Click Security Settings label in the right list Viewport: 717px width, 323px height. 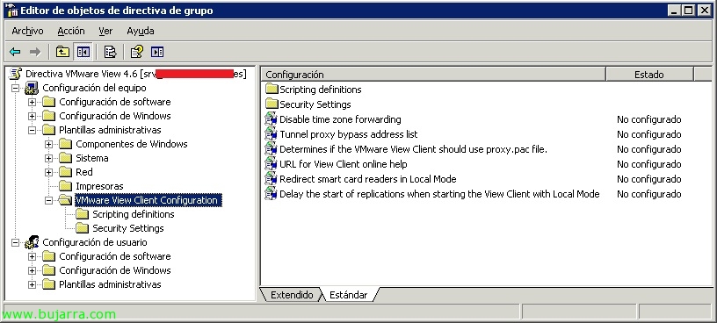click(x=315, y=104)
